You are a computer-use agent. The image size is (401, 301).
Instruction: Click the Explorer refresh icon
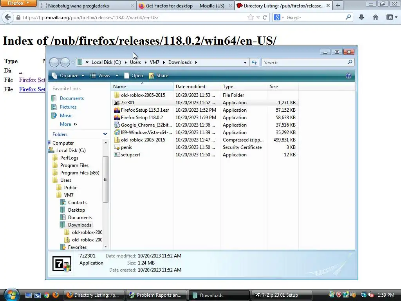point(254,62)
